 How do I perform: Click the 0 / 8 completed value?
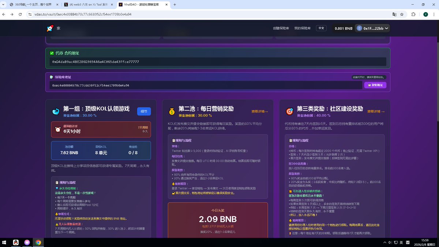133,153
